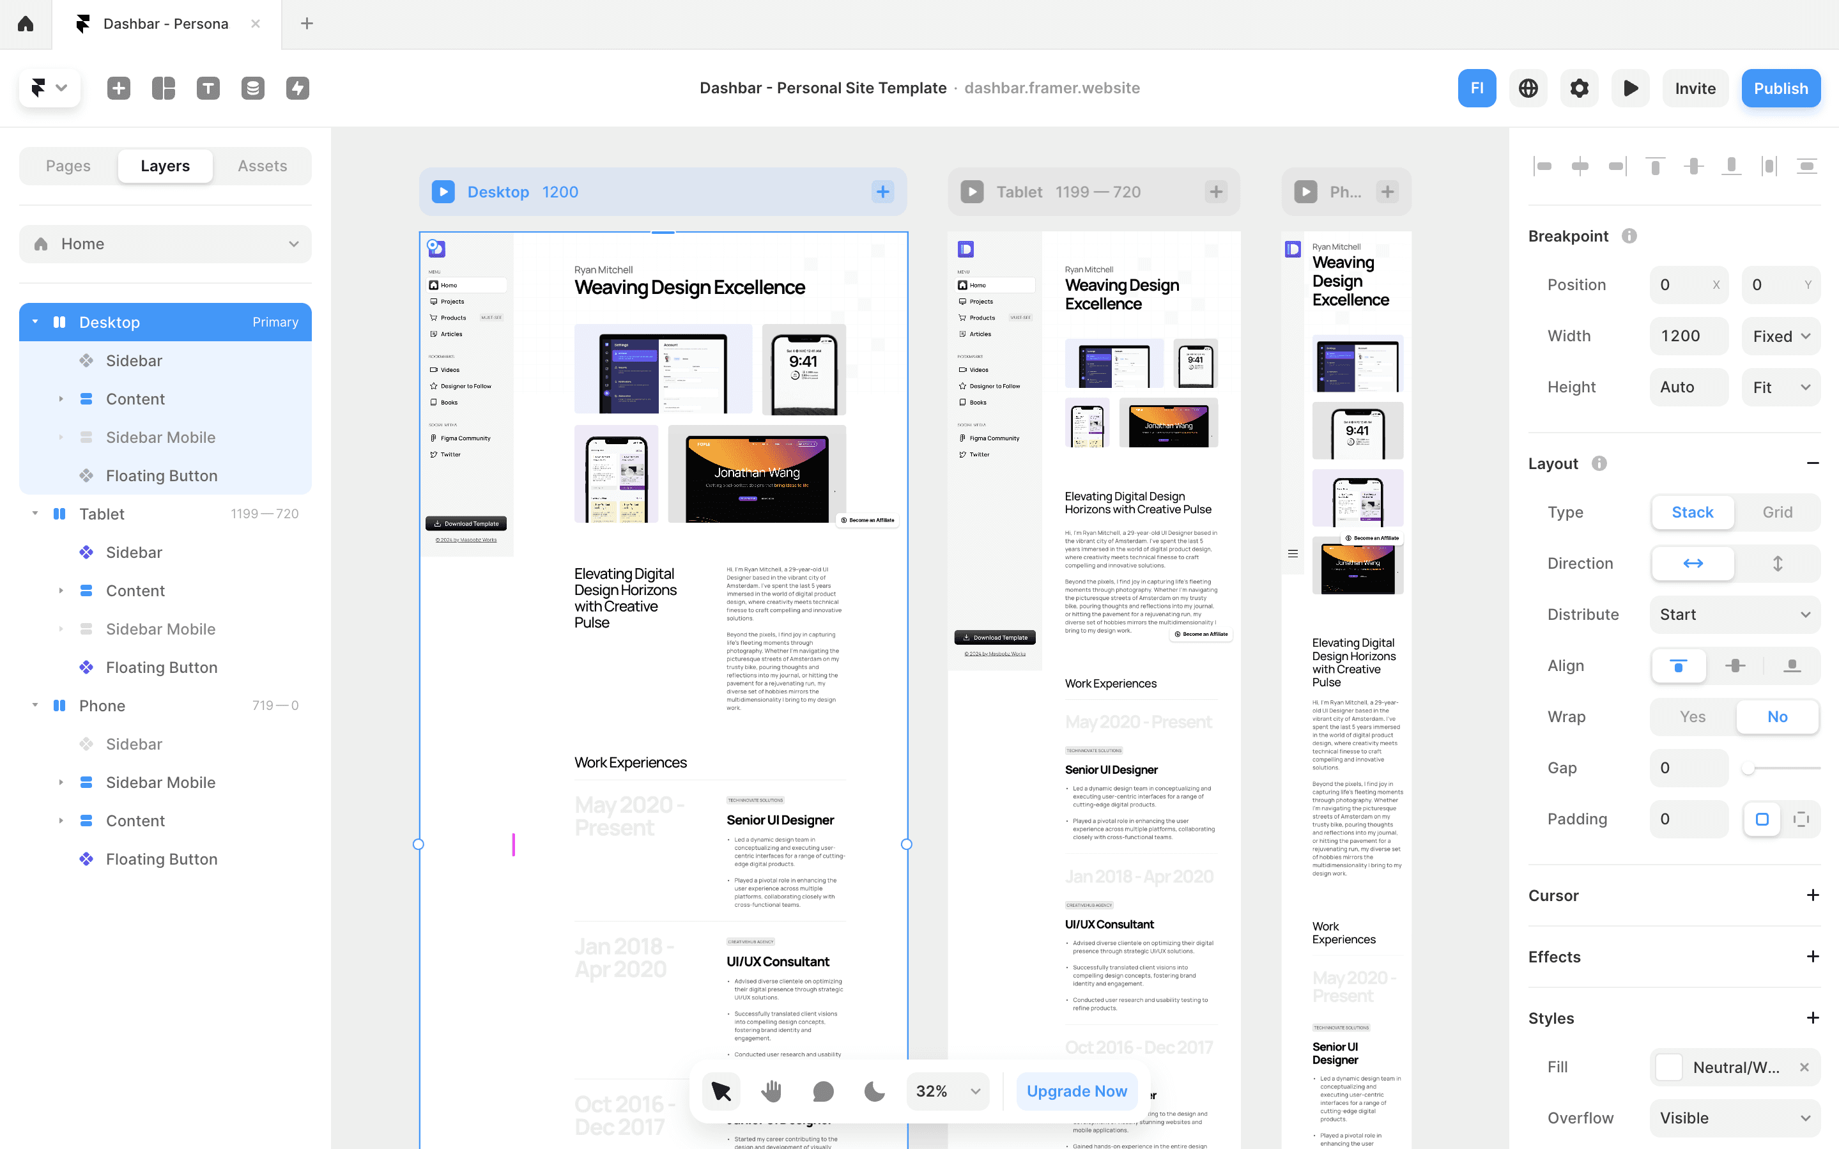1839x1149 pixels.
Task: Select the Hand pan tool in bottom toolbar
Action: click(x=771, y=1090)
